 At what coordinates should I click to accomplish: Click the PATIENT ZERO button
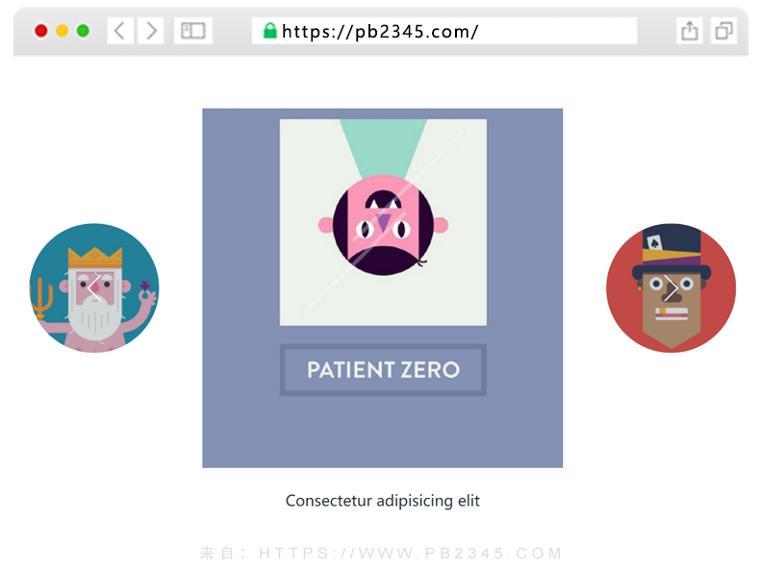point(383,370)
